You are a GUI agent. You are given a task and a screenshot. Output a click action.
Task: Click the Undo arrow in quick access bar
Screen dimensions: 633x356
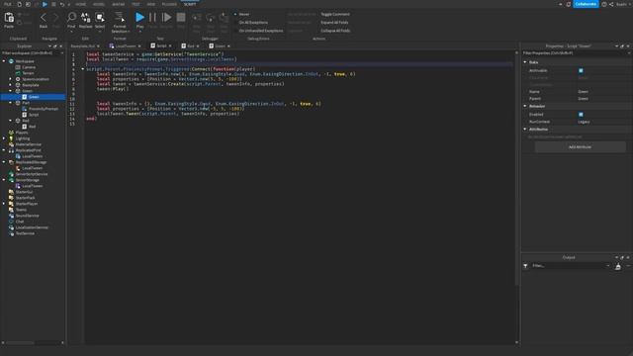pos(61,4)
